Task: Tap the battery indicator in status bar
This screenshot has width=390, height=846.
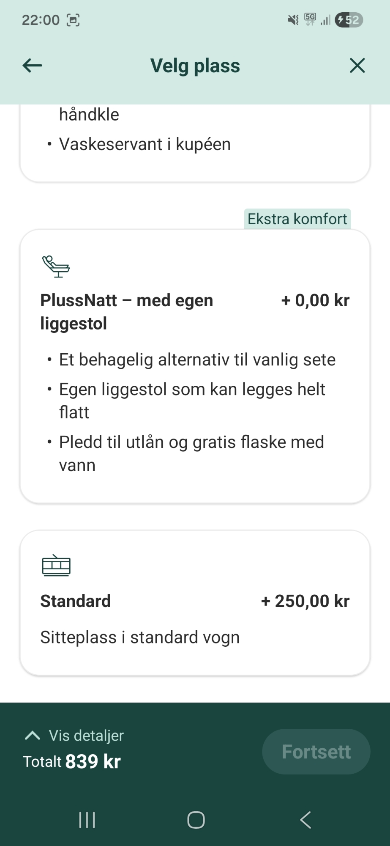Action: click(349, 20)
